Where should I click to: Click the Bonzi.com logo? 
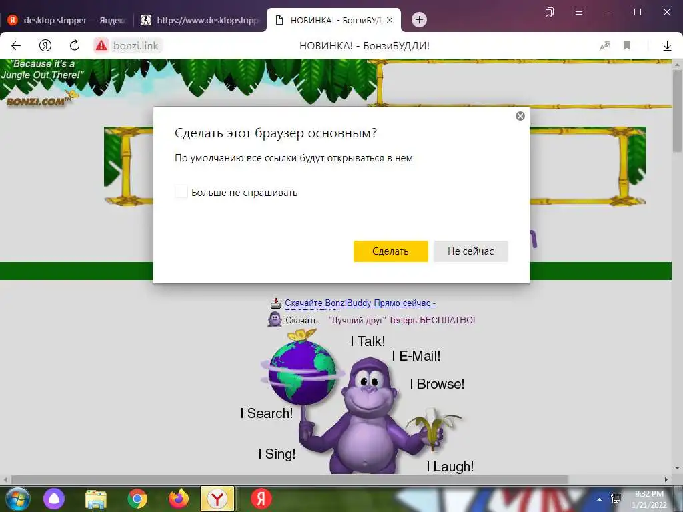point(38,101)
